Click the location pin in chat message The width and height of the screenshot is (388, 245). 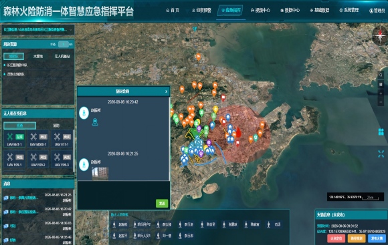95,122
